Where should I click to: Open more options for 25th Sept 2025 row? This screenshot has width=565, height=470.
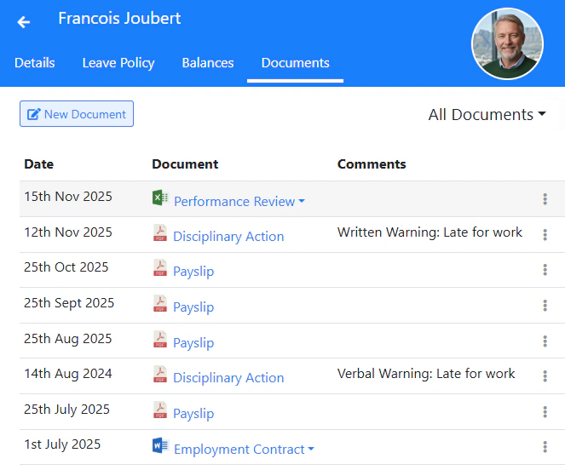[545, 306]
